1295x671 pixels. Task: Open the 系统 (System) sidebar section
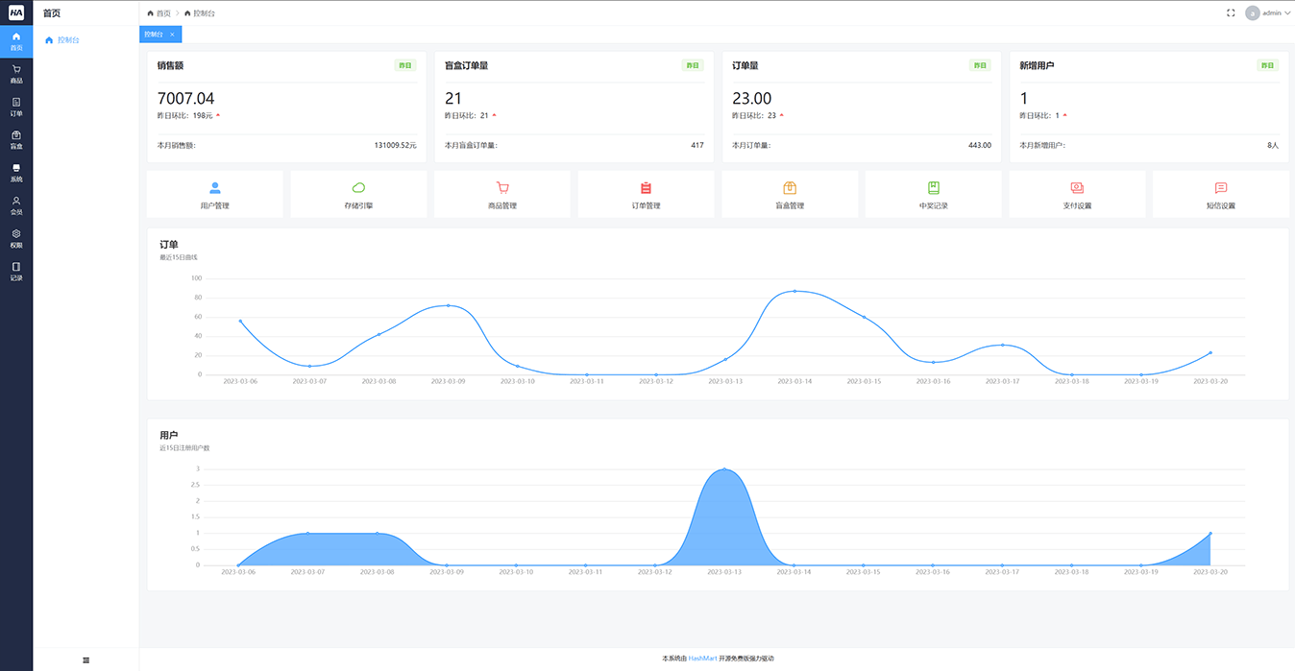coord(16,173)
